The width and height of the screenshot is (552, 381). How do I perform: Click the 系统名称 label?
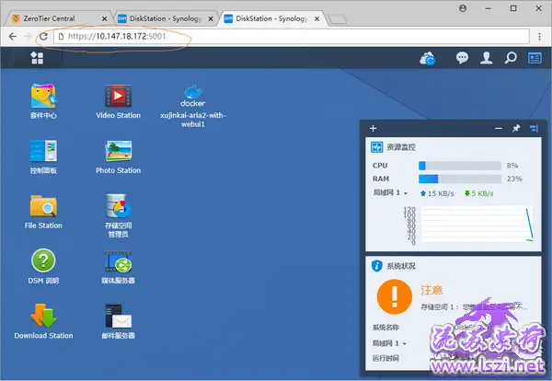385,328
